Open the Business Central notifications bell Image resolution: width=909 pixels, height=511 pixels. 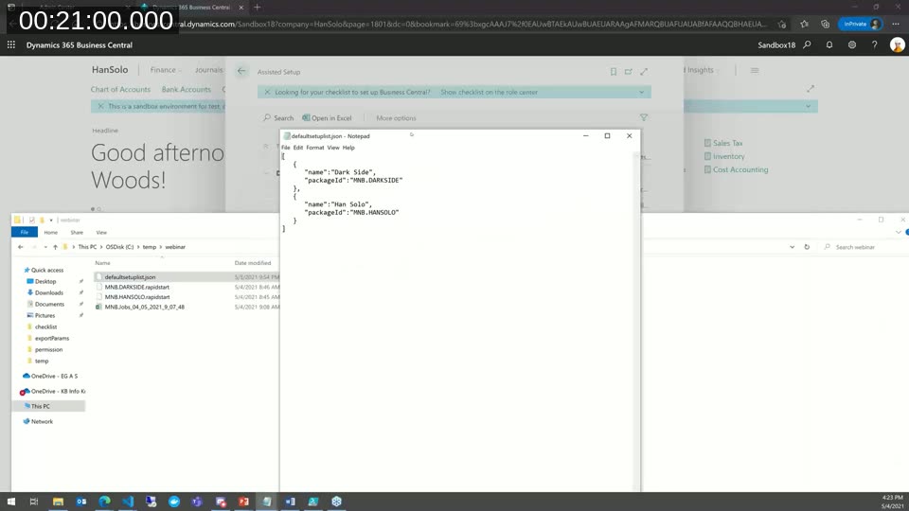click(x=829, y=44)
